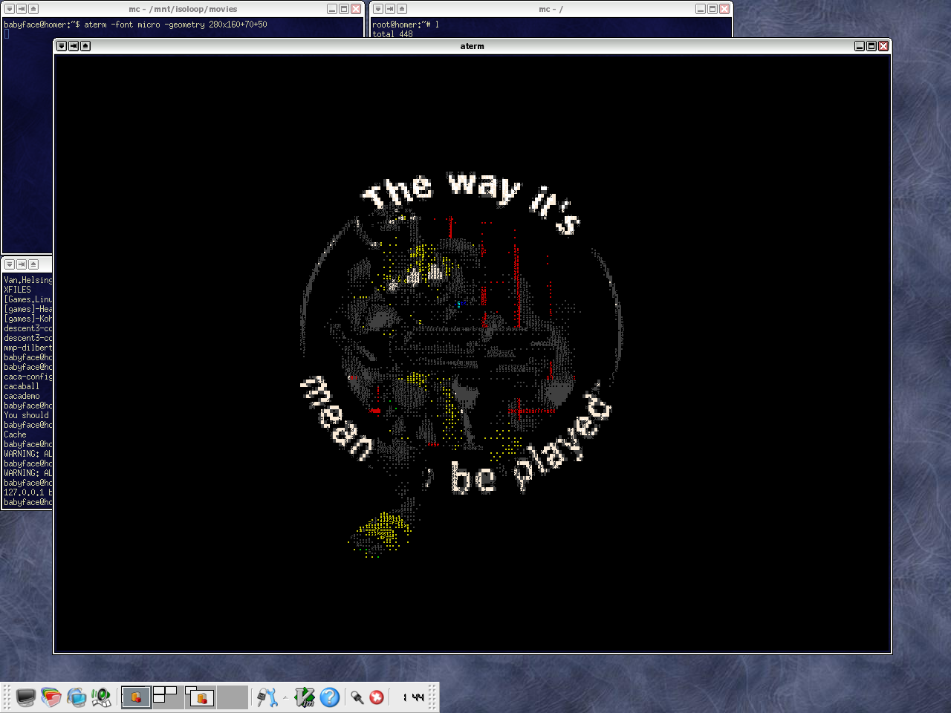951x713 pixels.
Task: Close the mc /mnt/isoloop/movies window
Action: (x=356, y=9)
